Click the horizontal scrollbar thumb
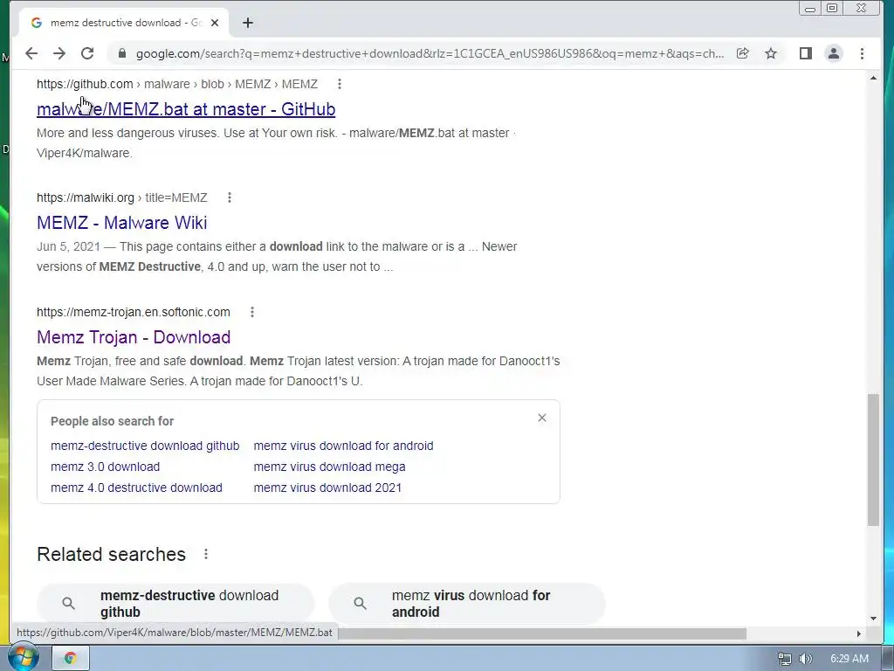 point(541,633)
